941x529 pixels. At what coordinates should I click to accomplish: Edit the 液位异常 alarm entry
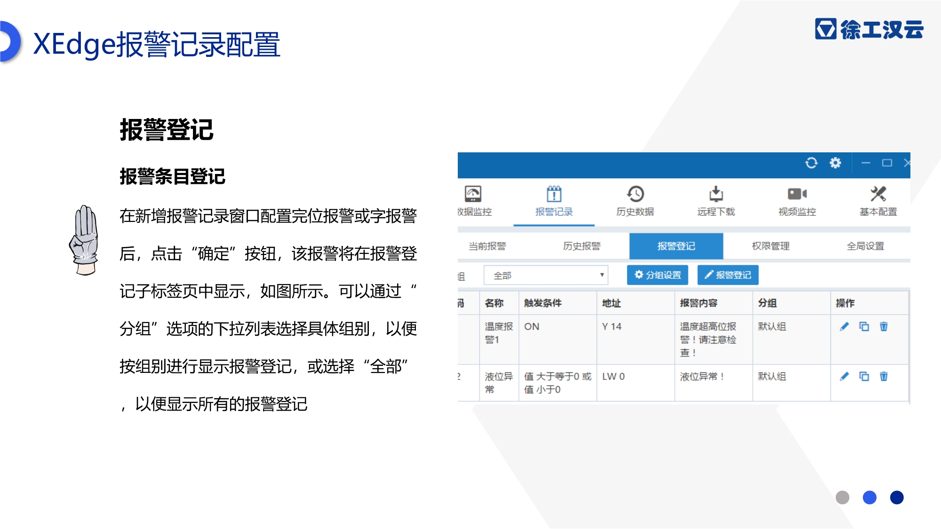pyautogui.click(x=845, y=376)
